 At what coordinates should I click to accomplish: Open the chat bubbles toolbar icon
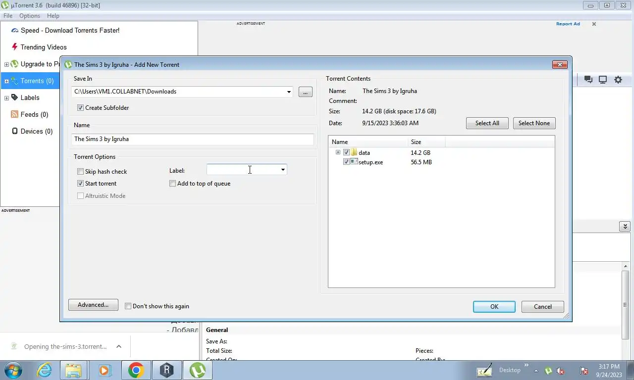click(588, 80)
